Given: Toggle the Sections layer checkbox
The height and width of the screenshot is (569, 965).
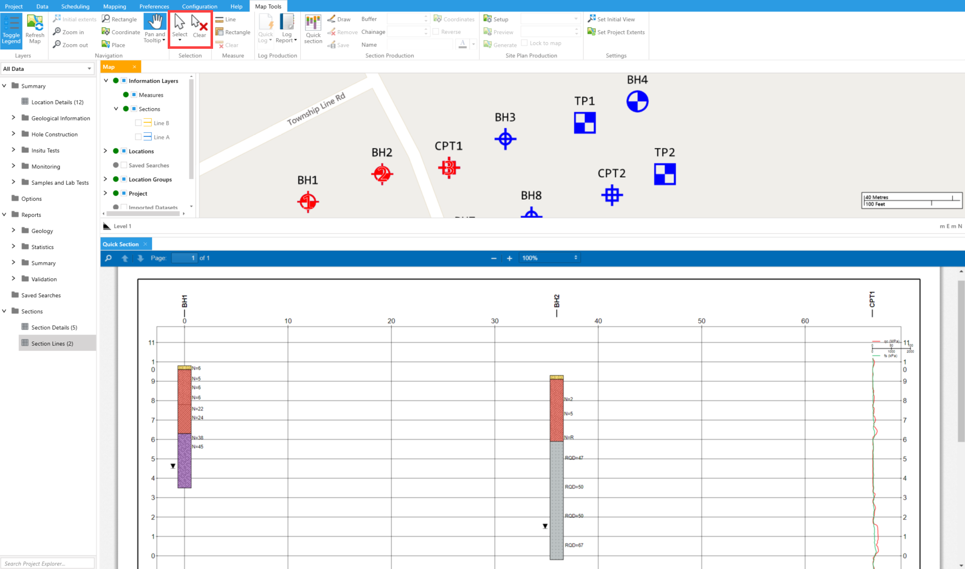Looking at the screenshot, I should coord(134,109).
